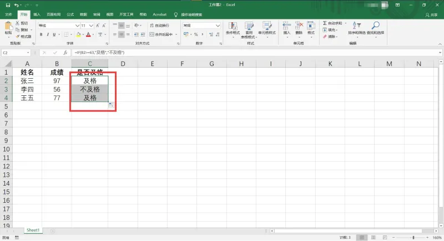Click Wrap Text (自动换行) button
This screenshot has width=444, height=241.
160,25
